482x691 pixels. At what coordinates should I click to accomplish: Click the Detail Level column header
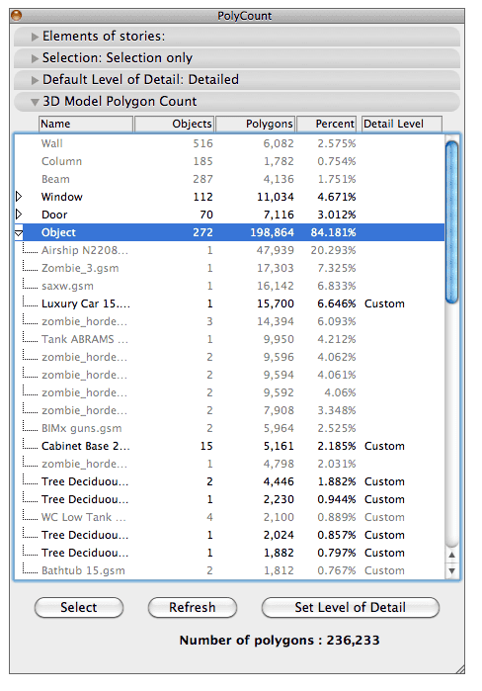tap(402, 124)
